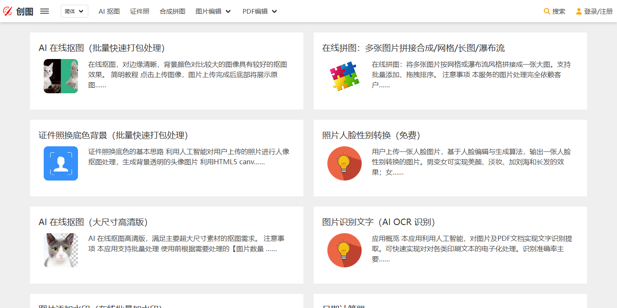Click description starting 在线拼图:将多张图片
This screenshot has height=308, width=617.
tap(471, 74)
